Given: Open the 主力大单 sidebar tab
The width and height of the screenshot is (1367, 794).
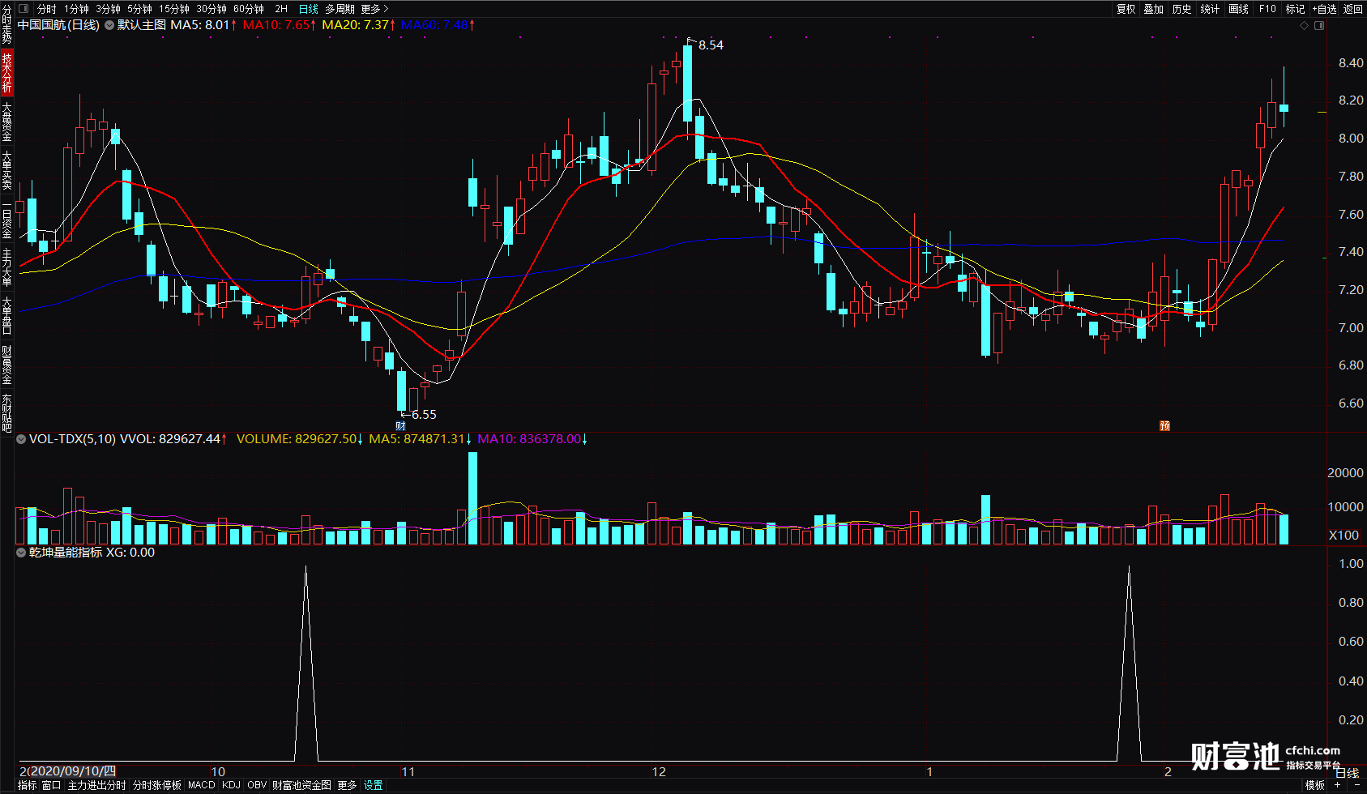Looking at the screenshot, I should pos(6,267).
